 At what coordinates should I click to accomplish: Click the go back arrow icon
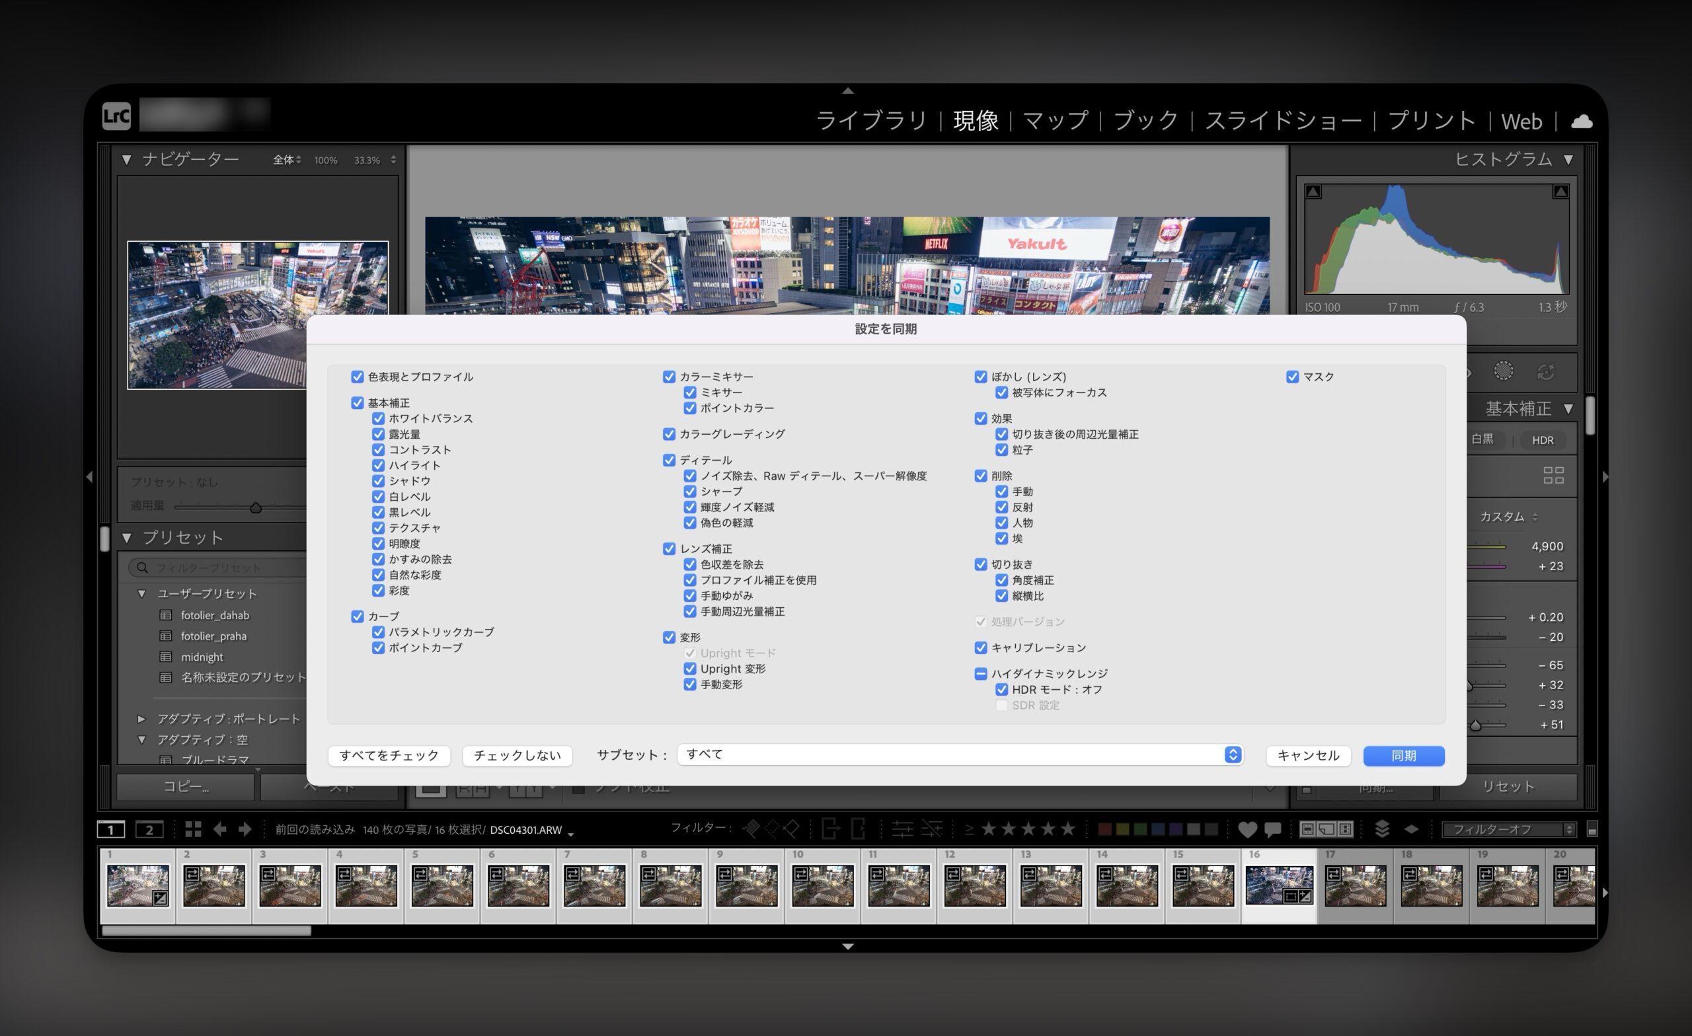coord(219,829)
